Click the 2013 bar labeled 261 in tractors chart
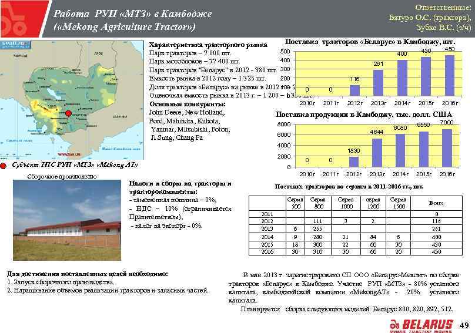Screen dimensions: 475x333 tap(378, 83)
